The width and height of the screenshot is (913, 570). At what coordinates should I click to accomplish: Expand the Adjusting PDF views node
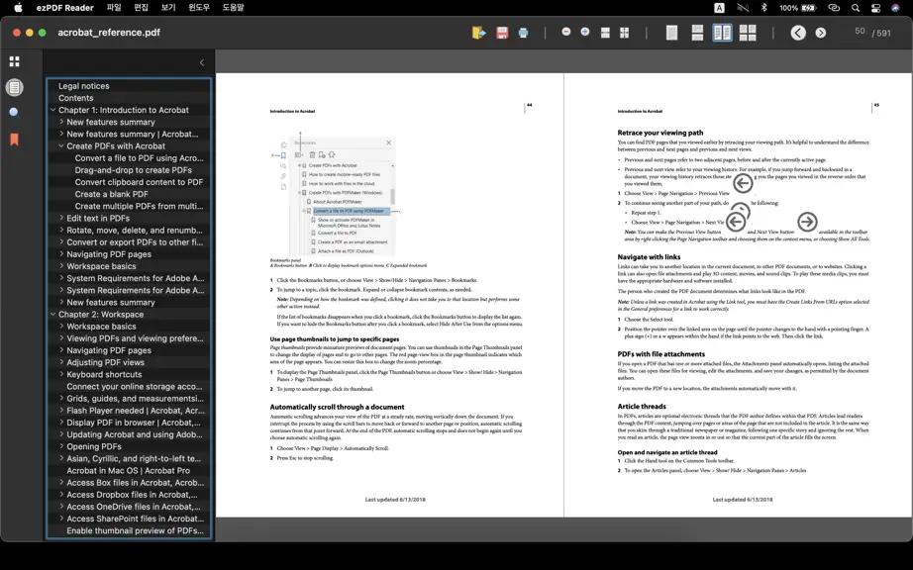[x=61, y=362]
